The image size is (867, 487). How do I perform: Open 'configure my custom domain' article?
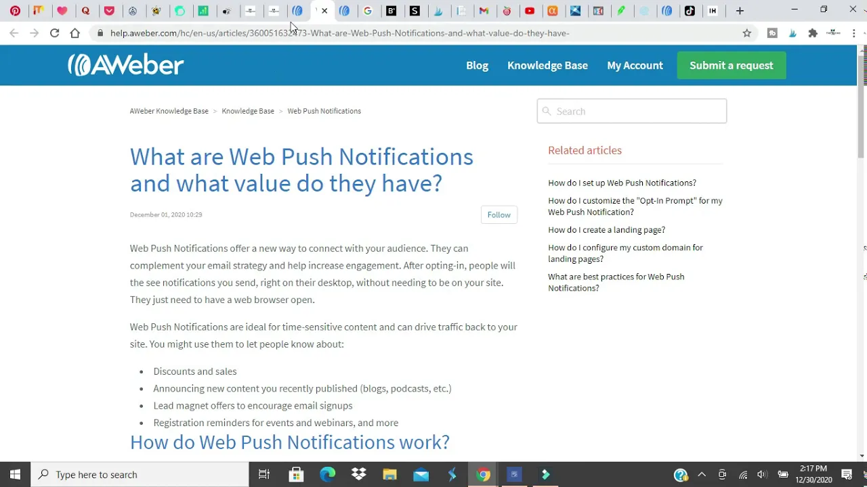click(x=625, y=253)
